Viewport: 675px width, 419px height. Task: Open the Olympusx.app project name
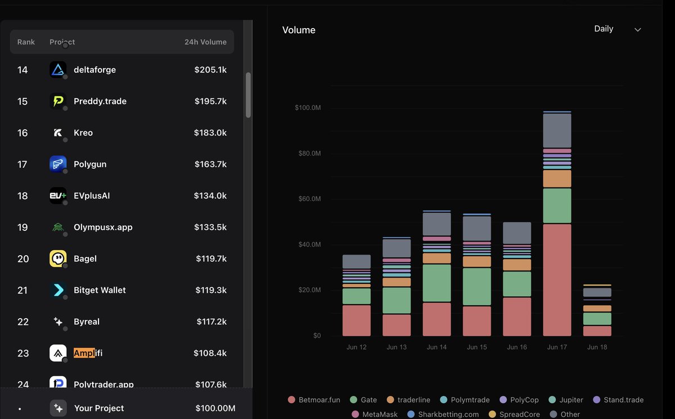point(103,228)
